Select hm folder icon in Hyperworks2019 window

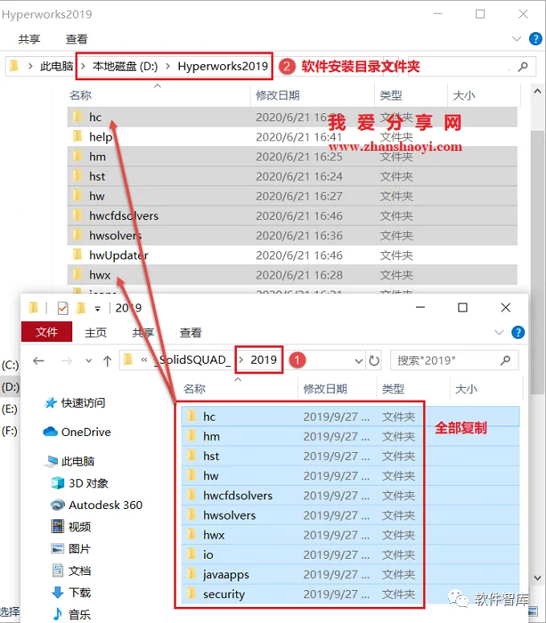[78, 156]
